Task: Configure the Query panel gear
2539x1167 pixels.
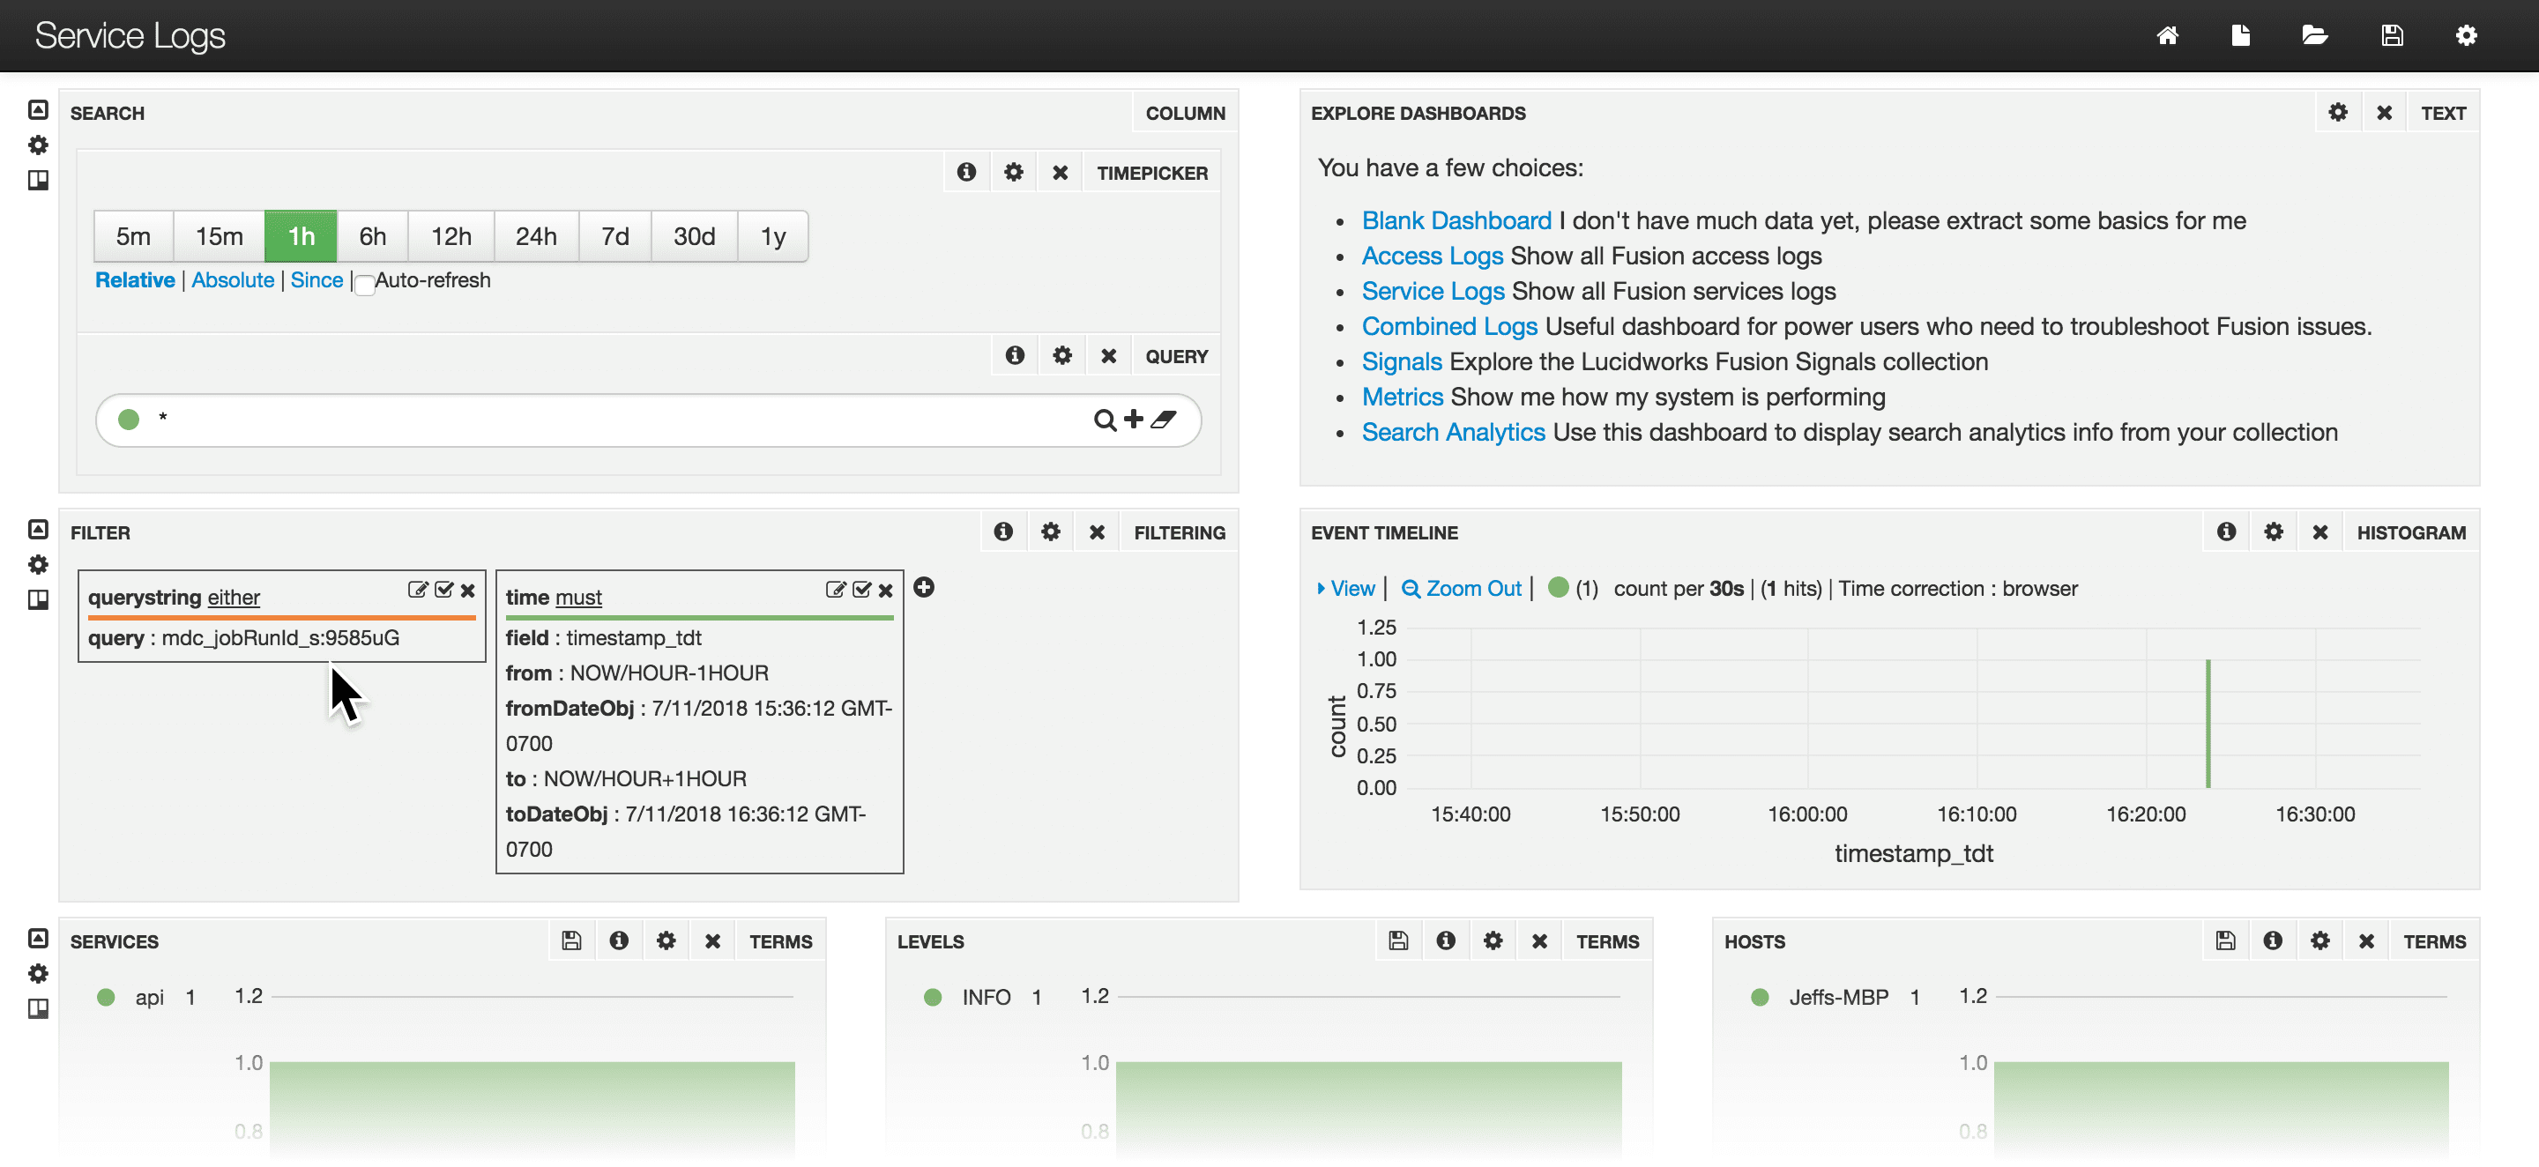Action: pos(1061,355)
